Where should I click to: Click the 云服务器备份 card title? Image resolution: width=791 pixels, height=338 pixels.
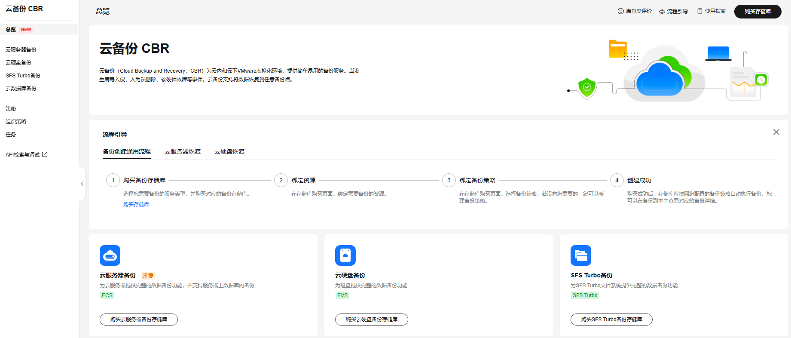tap(118, 275)
